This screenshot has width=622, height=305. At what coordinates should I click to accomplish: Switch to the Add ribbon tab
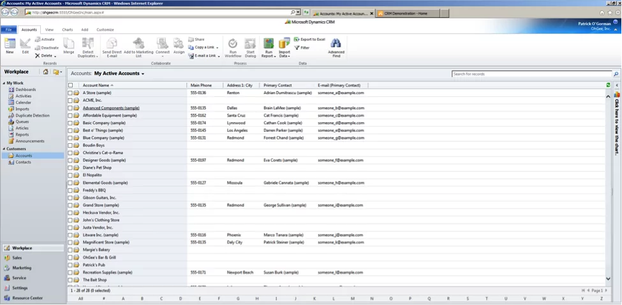click(x=84, y=30)
